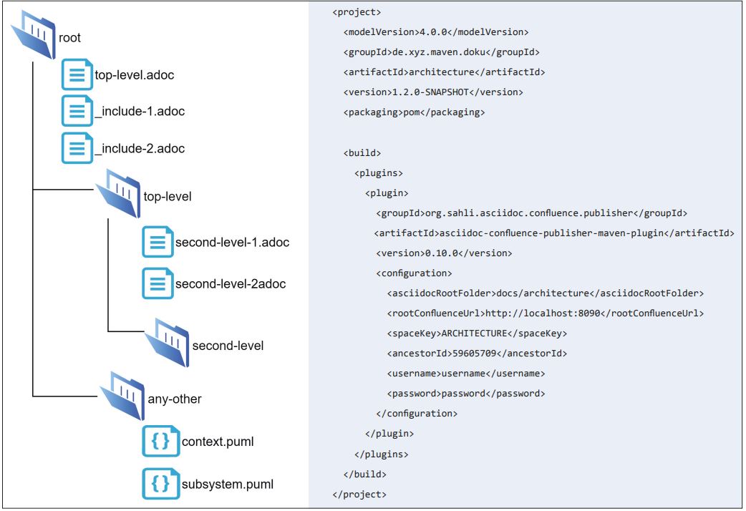Select the top-level.adoc document icon
The width and height of the screenshot is (746, 511).
[77, 74]
